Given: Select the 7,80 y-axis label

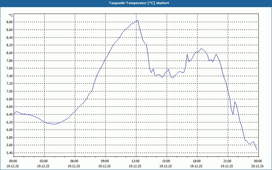Looking at the screenshot, I should (10, 61).
